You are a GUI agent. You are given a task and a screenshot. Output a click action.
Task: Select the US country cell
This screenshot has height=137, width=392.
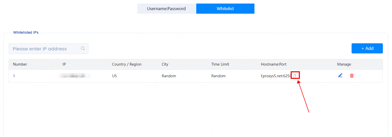[114, 76]
